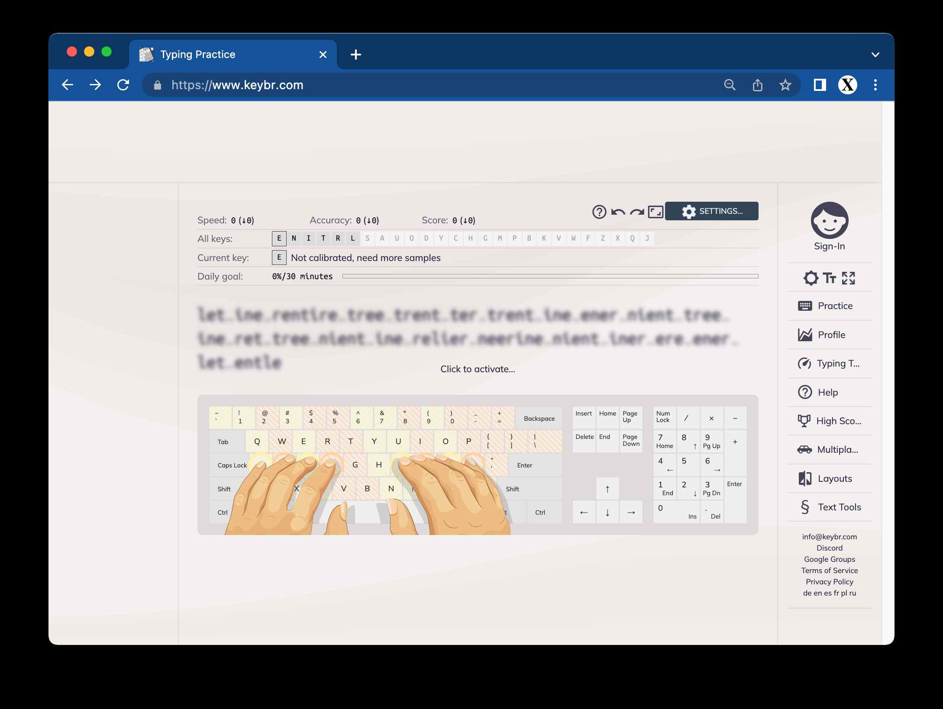The image size is (943, 709).
Task: Toggle the I key in All keys
Action: click(x=308, y=238)
